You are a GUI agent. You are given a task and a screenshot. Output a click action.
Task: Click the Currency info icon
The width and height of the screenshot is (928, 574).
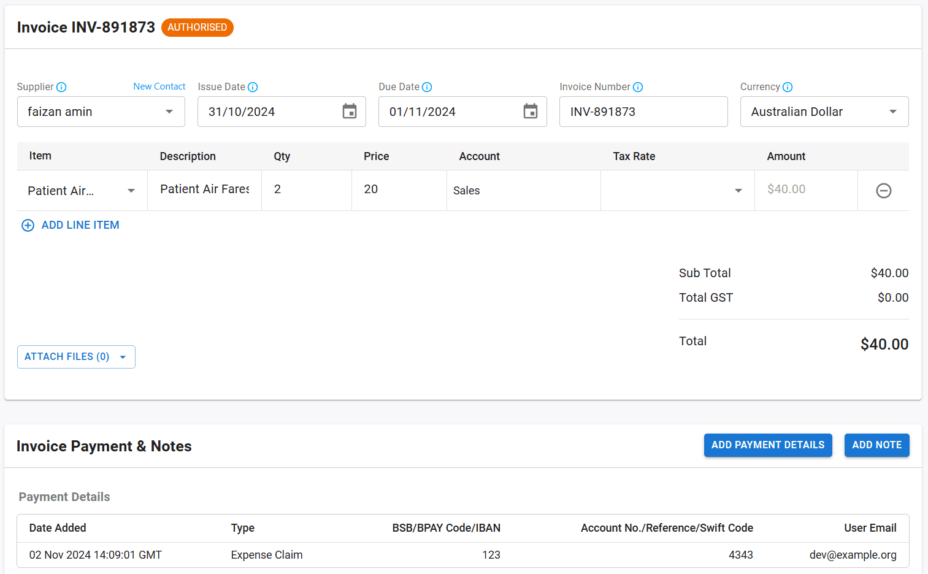tap(788, 87)
